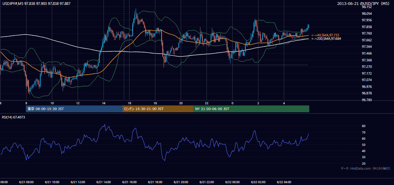Click the 97.760 price axis label
This screenshot has width=394, height=185.
click(x=367, y=34)
